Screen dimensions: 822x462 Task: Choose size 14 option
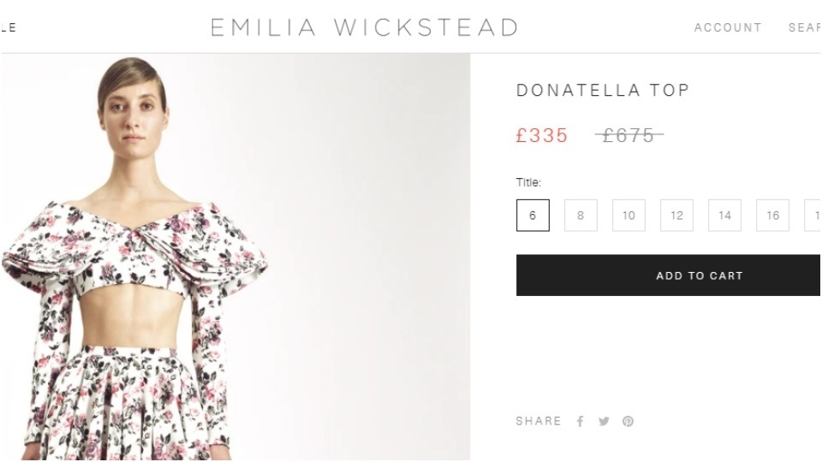(x=724, y=216)
